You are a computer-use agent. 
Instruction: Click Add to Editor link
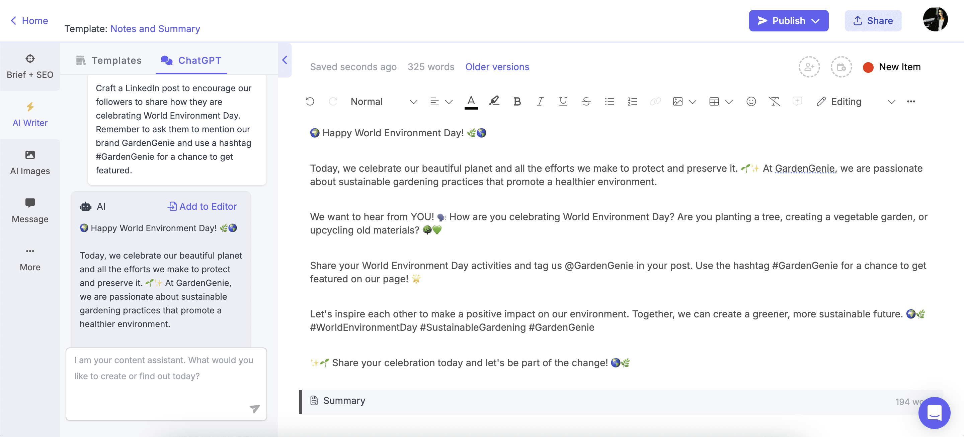pyautogui.click(x=202, y=206)
